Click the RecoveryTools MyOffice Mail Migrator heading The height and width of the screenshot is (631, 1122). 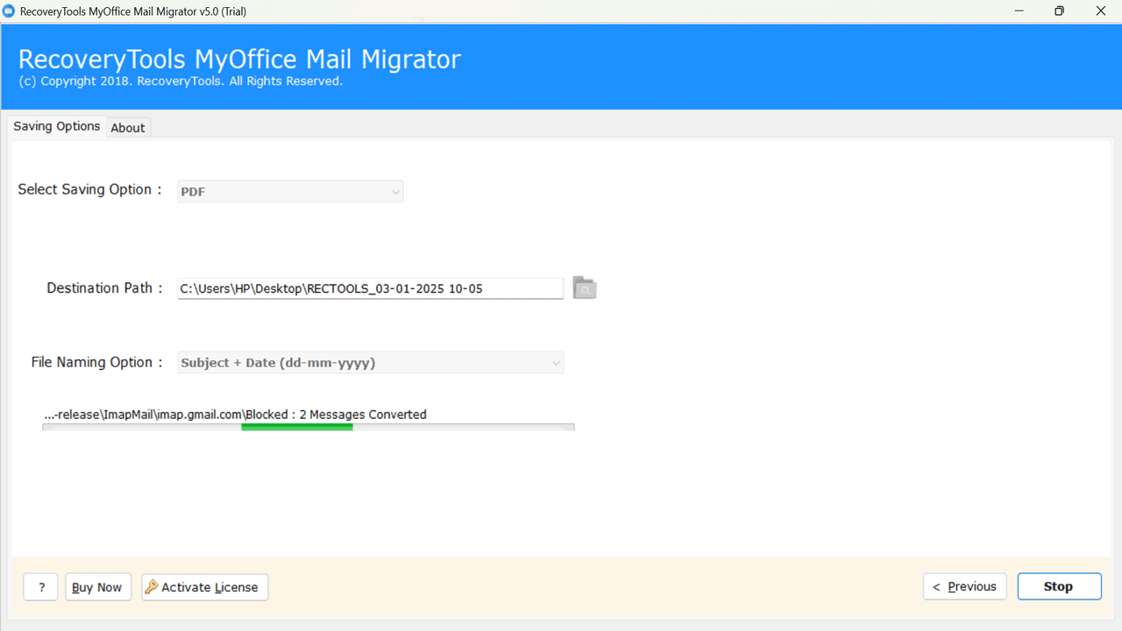click(239, 60)
